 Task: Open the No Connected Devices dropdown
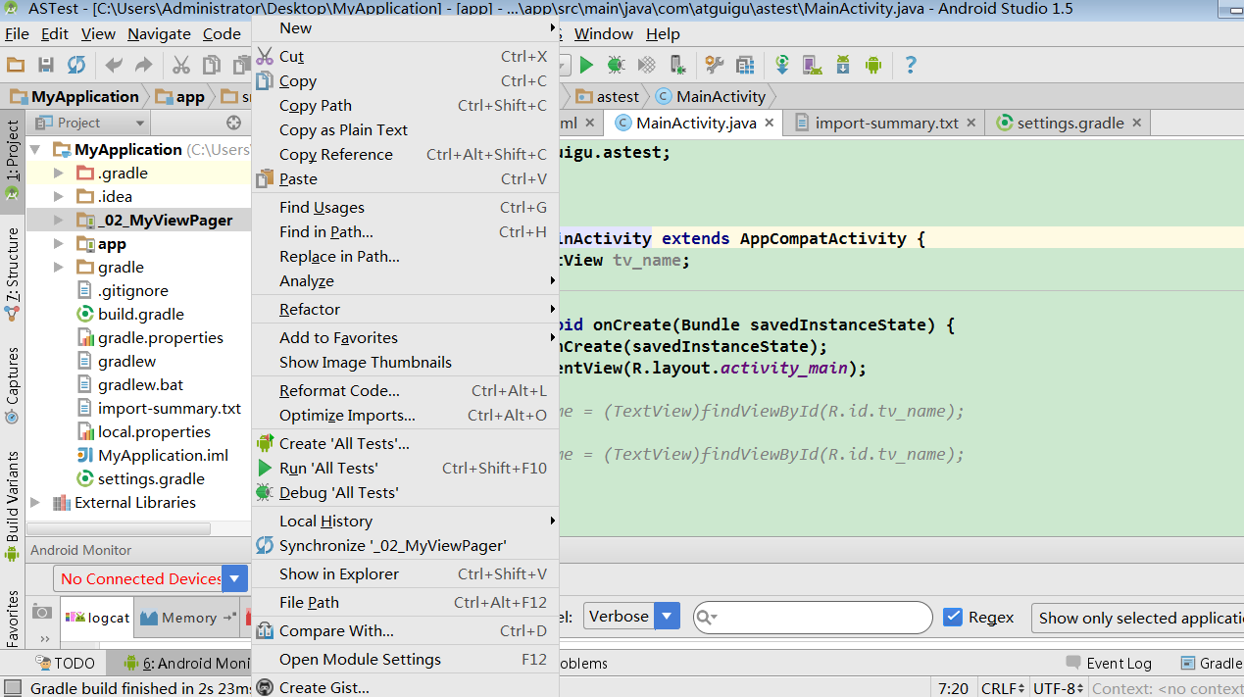(x=234, y=578)
